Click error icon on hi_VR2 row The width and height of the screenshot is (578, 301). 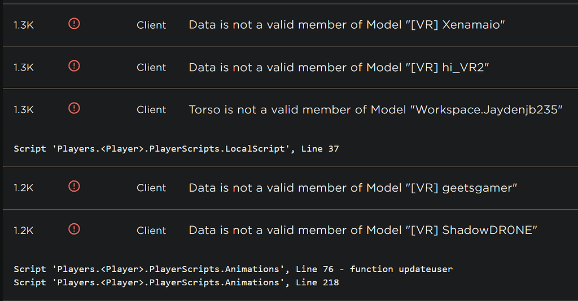coord(74,67)
